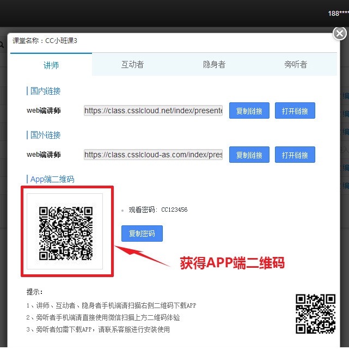Click 打开链接 for the 国外链接 URL

click(295, 155)
